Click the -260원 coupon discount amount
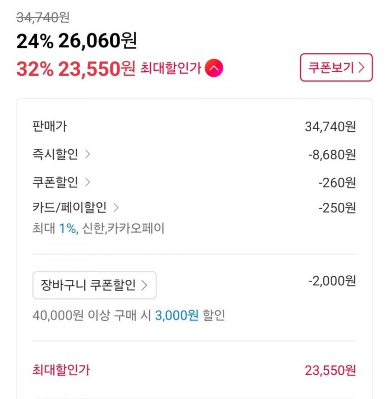 point(337,182)
